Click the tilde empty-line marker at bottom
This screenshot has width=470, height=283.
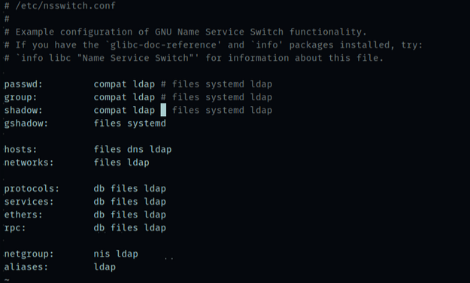8,280
